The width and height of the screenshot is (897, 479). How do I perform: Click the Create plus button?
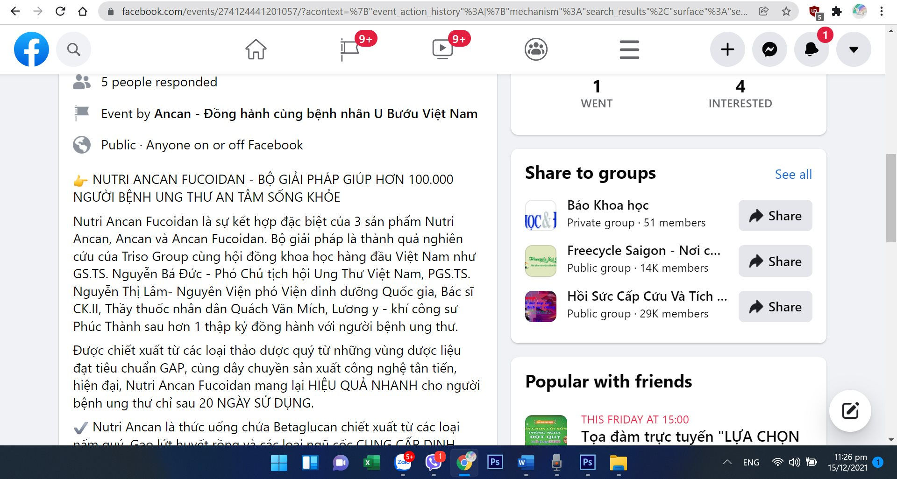pyautogui.click(x=727, y=49)
